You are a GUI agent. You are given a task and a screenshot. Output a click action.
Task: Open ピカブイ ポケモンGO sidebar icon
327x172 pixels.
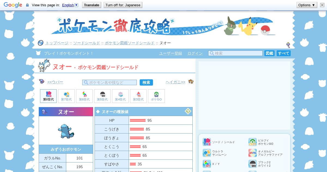point(253,142)
